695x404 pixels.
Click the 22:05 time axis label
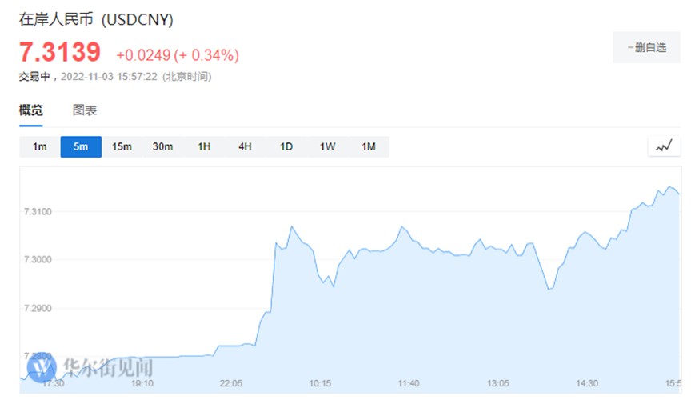click(231, 384)
